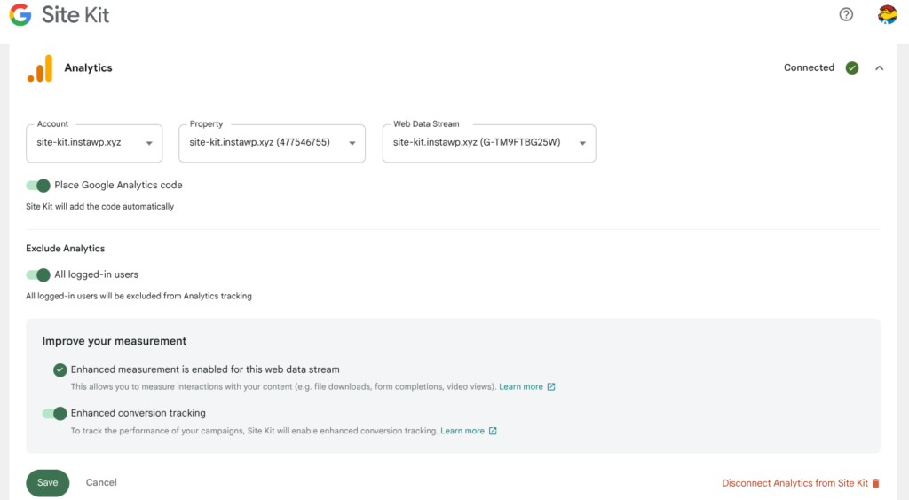Image resolution: width=909 pixels, height=500 pixels.
Task: Click the Google G logo
Action: pos(21,14)
